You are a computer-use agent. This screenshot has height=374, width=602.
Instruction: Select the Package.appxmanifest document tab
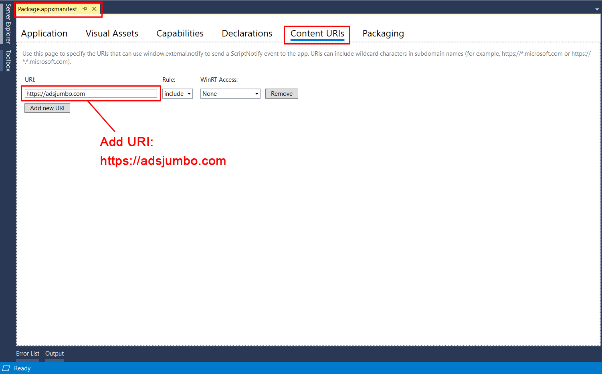pyautogui.click(x=48, y=9)
